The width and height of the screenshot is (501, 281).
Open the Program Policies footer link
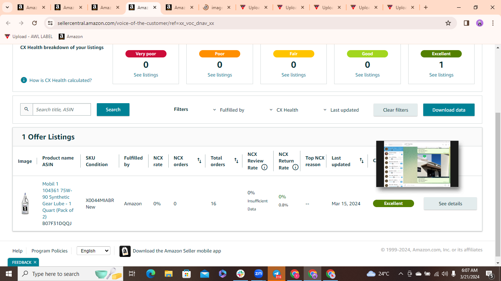point(50,251)
